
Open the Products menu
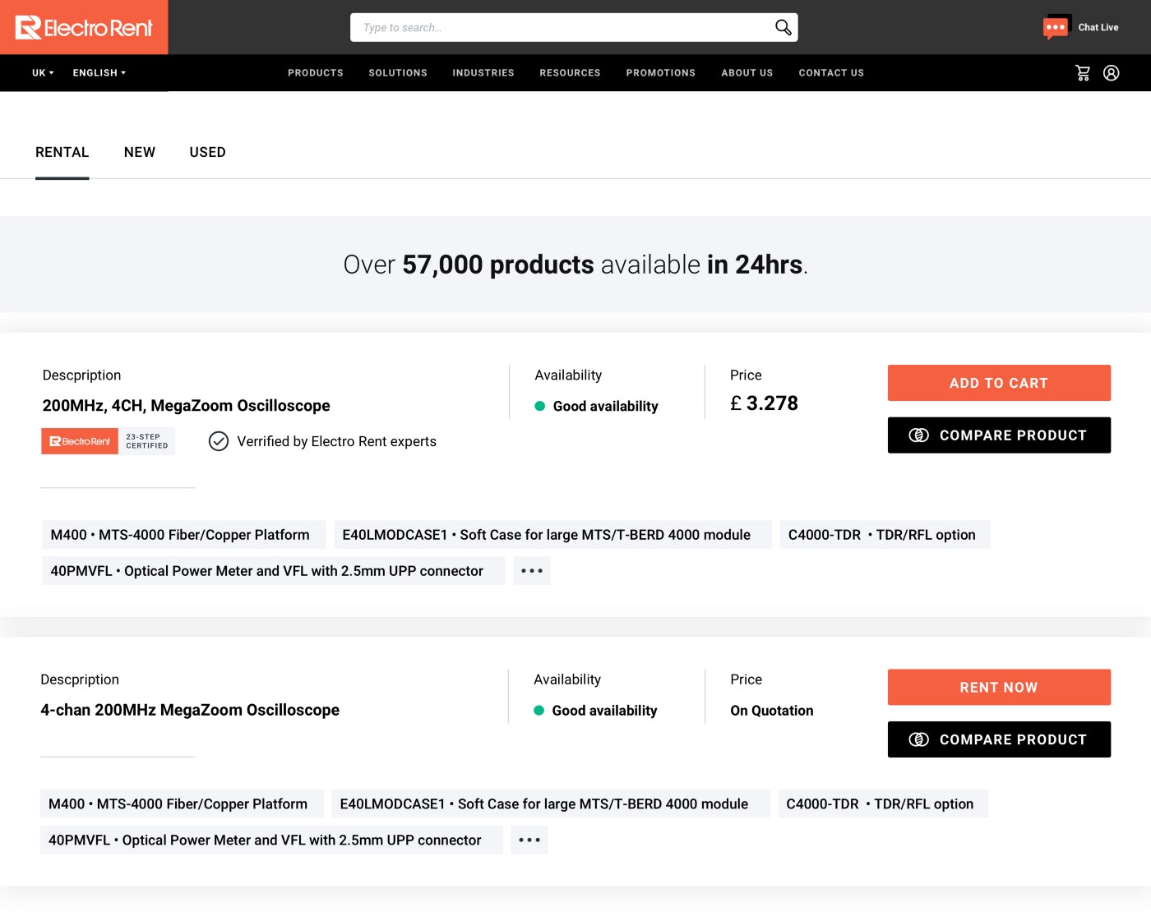[x=316, y=73]
